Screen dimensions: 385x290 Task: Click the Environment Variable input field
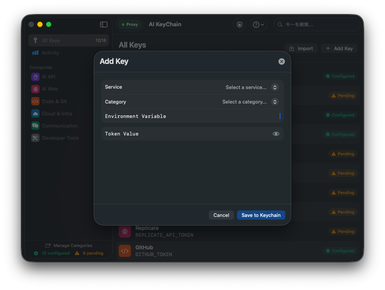192,116
